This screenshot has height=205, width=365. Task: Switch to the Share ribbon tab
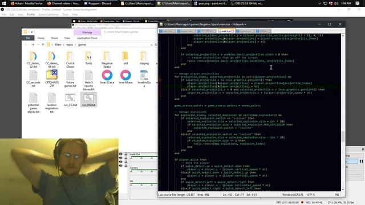(x=54, y=38)
